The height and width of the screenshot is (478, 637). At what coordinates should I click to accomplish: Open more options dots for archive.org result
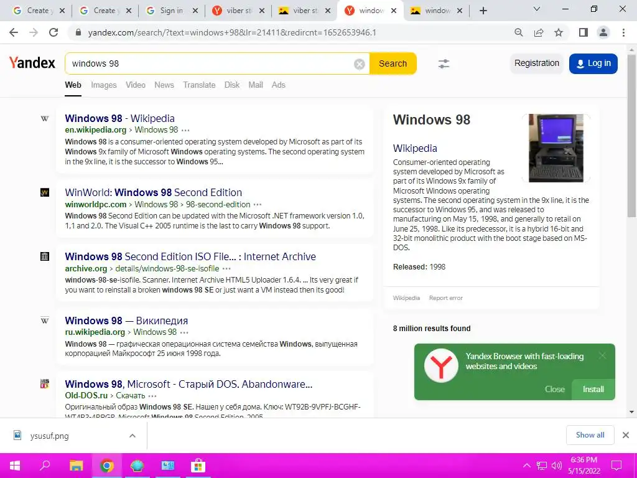point(226,269)
